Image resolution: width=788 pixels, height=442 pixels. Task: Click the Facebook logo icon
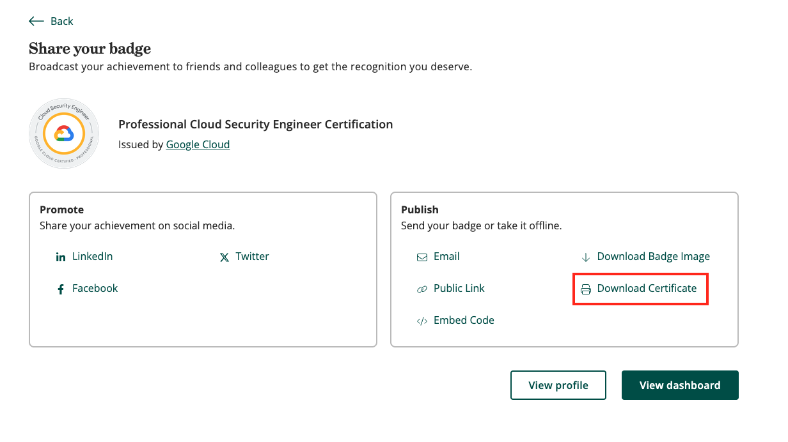[61, 289]
